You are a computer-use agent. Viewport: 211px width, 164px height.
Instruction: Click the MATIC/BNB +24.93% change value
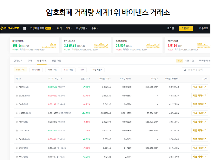[86, 113]
